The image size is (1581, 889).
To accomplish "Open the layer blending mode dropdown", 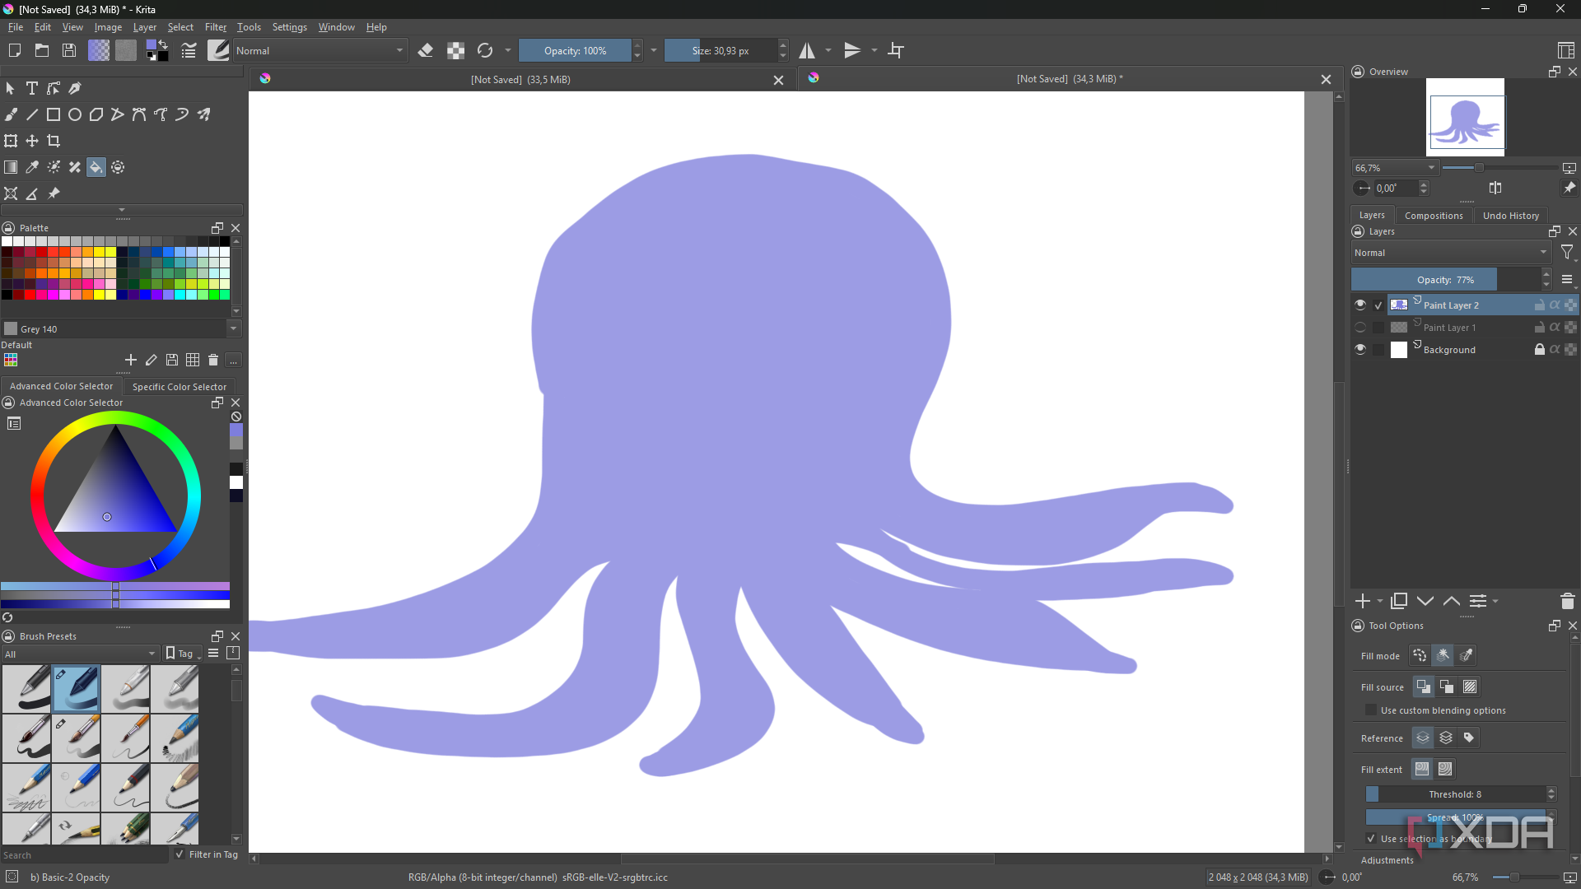I will pyautogui.click(x=1450, y=253).
